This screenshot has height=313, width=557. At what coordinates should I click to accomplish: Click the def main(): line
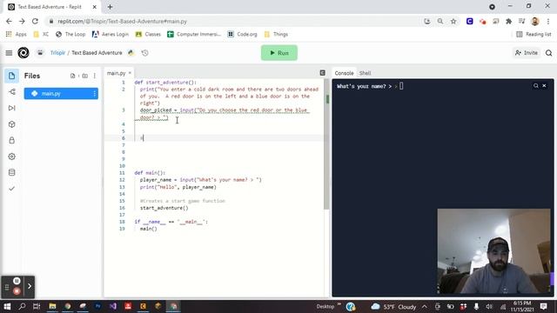coord(150,173)
